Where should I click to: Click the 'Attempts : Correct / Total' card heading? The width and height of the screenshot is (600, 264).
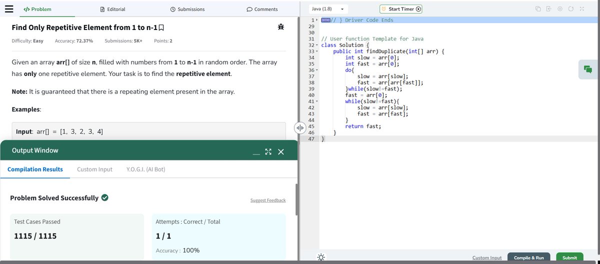(188, 221)
